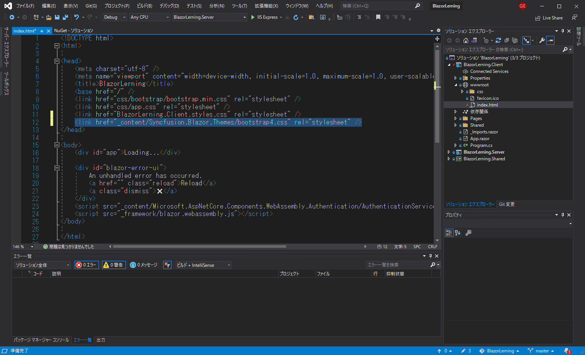Save index.html with the Save icon
Viewport: 585px width, 355px height.
[x=57, y=17]
